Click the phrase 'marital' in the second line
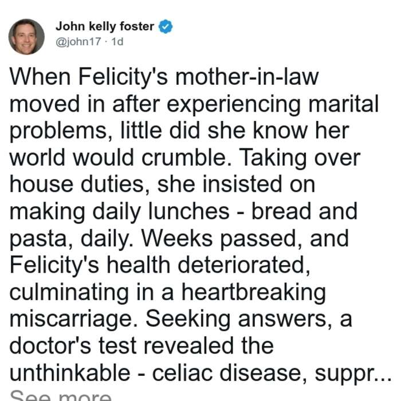This screenshot has height=401, width=401. (343, 104)
